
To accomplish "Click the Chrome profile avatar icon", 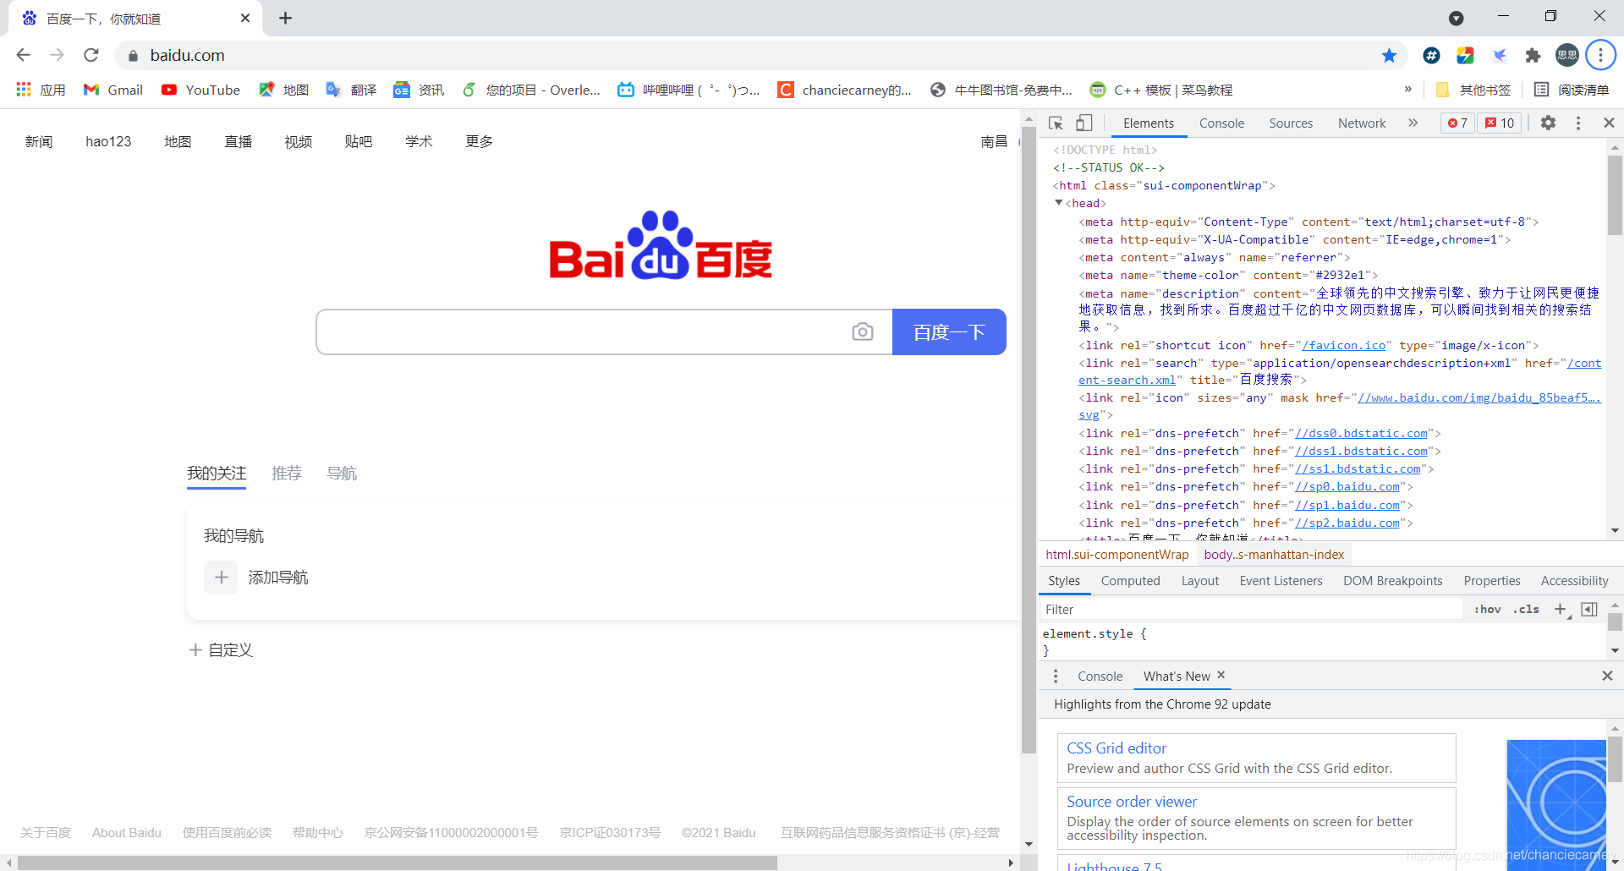I will pyautogui.click(x=1566, y=55).
